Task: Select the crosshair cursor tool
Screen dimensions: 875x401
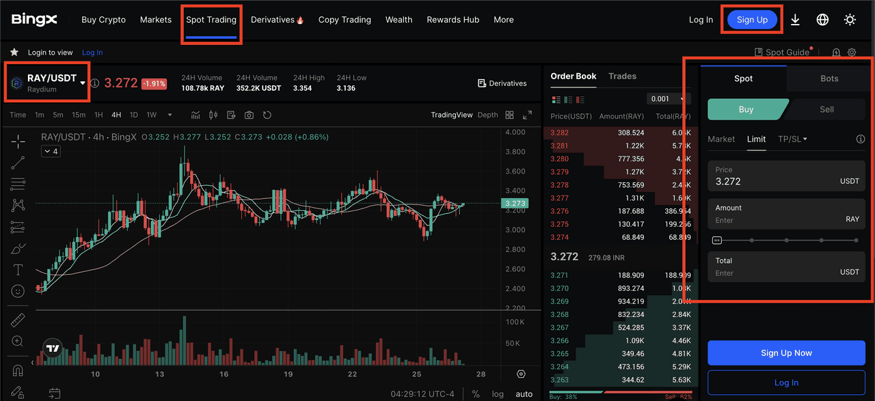Action: pyautogui.click(x=18, y=141)
